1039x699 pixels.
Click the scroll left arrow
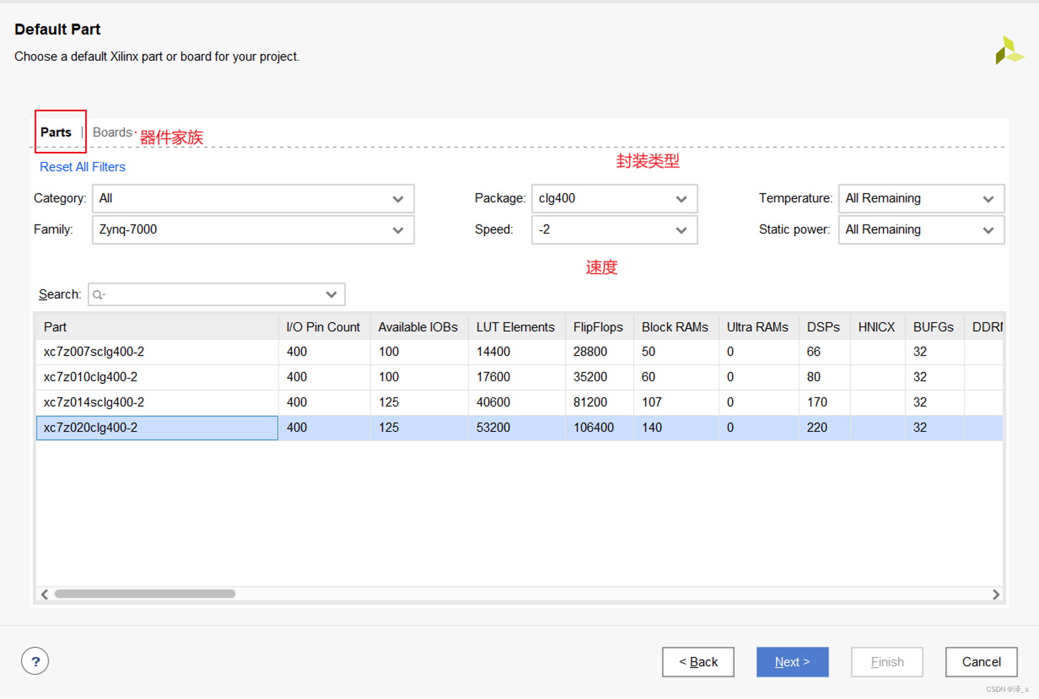[45, 594]
